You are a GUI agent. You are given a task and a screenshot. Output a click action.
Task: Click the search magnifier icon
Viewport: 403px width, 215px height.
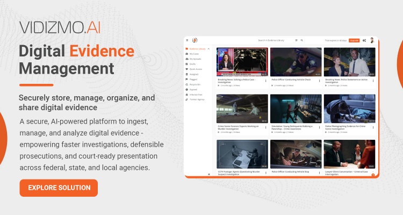302,40
